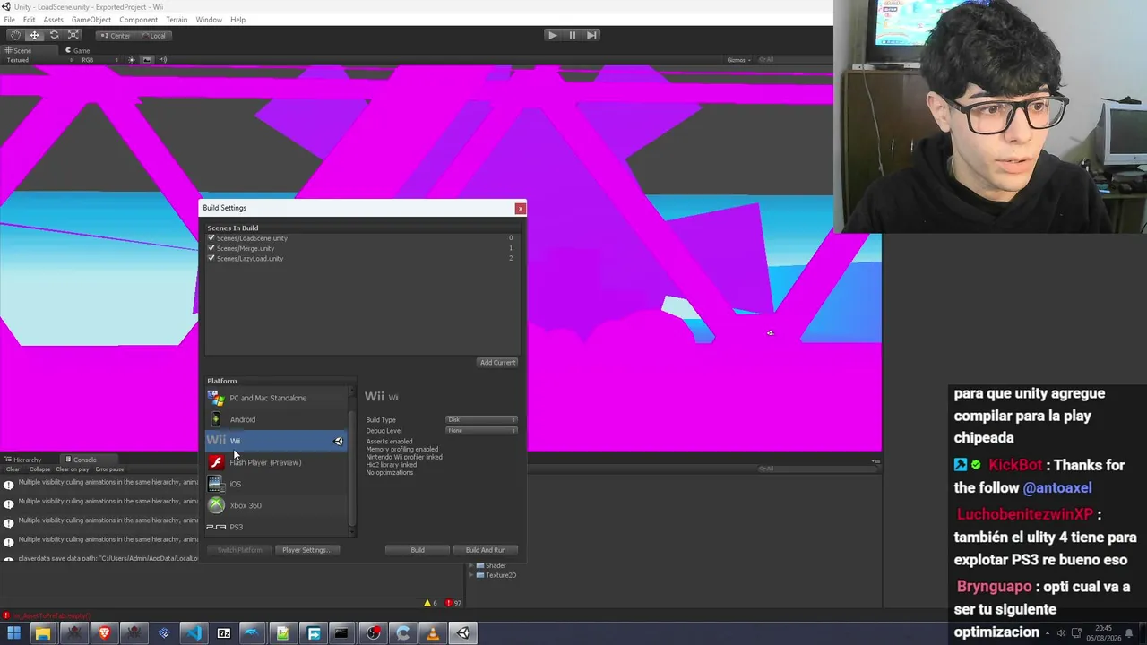Switch to the Game tab
Viewport: 1147px width, 645px height.
[x=78, y=50]
